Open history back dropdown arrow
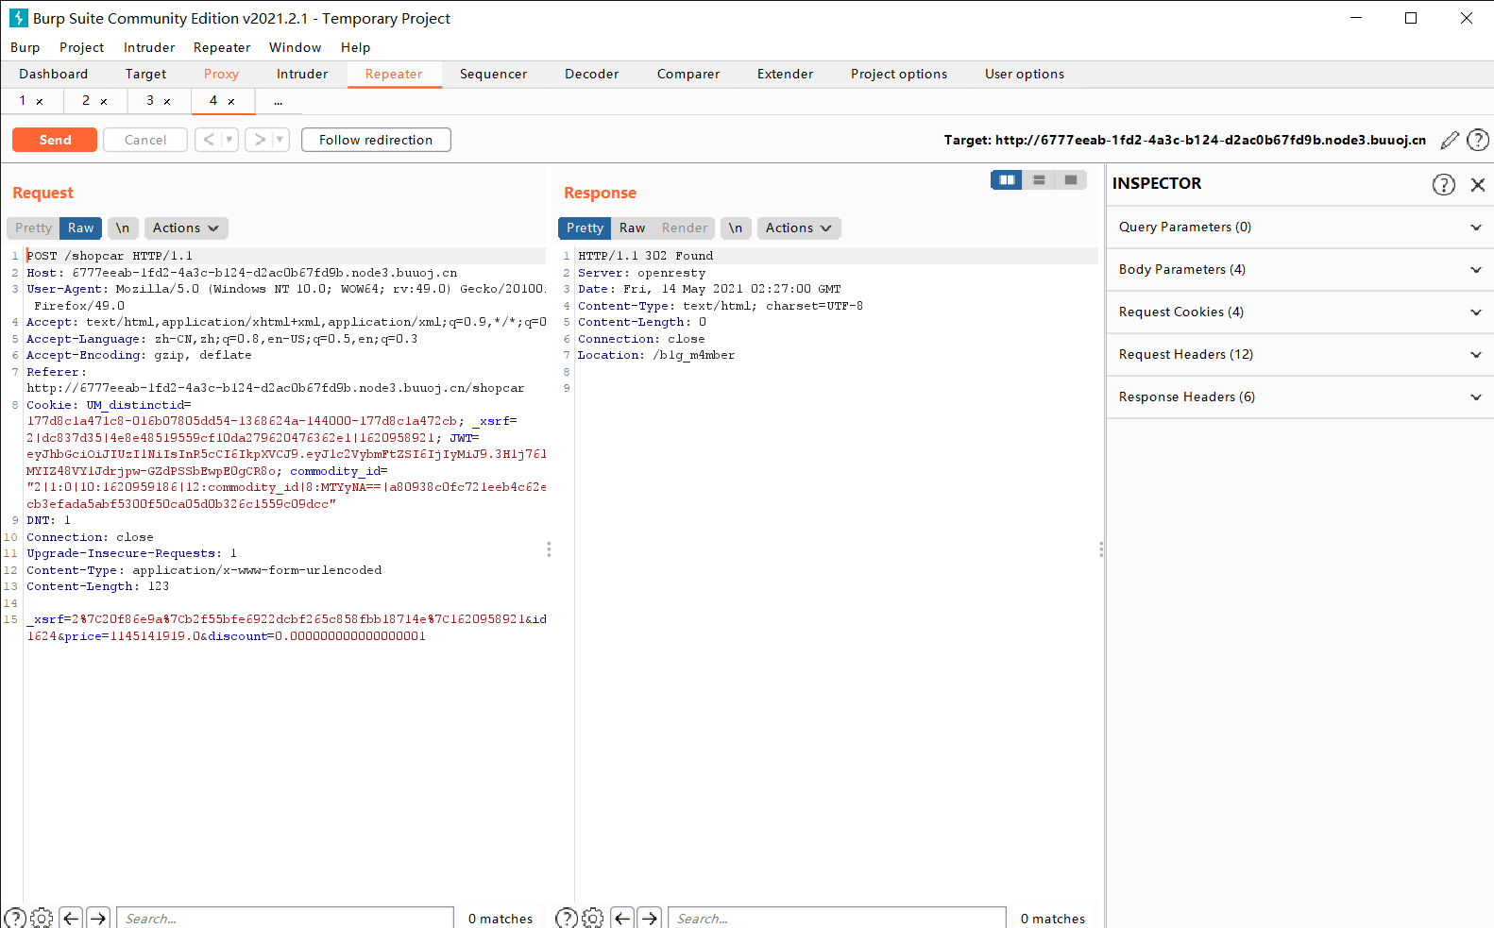1494x928 pixels. click(x=229, y=140)
